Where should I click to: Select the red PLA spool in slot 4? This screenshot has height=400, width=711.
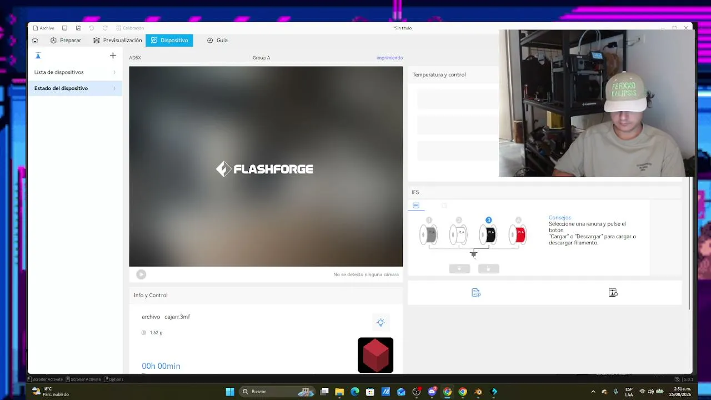click(x=518, y=234)
